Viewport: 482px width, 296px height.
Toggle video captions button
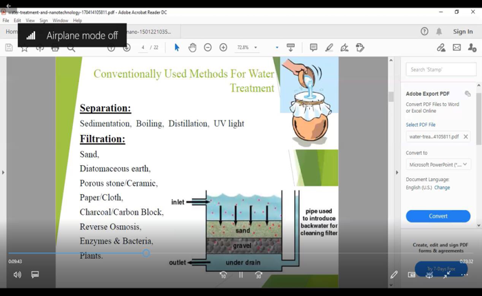[35, 275]
